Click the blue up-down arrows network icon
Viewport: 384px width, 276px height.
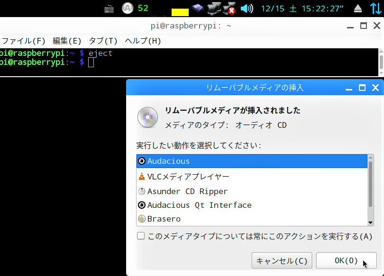(x=376, y=9)
